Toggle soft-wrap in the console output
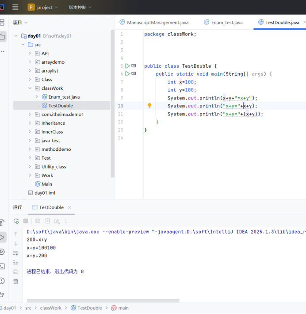 16,253
